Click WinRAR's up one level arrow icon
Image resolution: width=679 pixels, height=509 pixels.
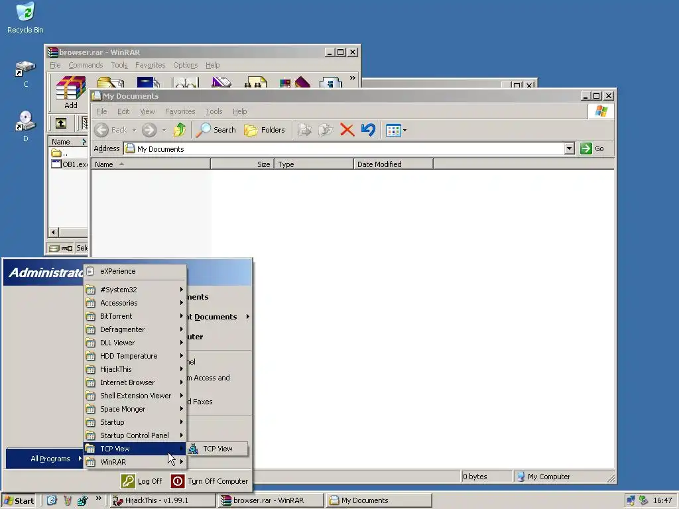tap(61, 123)
